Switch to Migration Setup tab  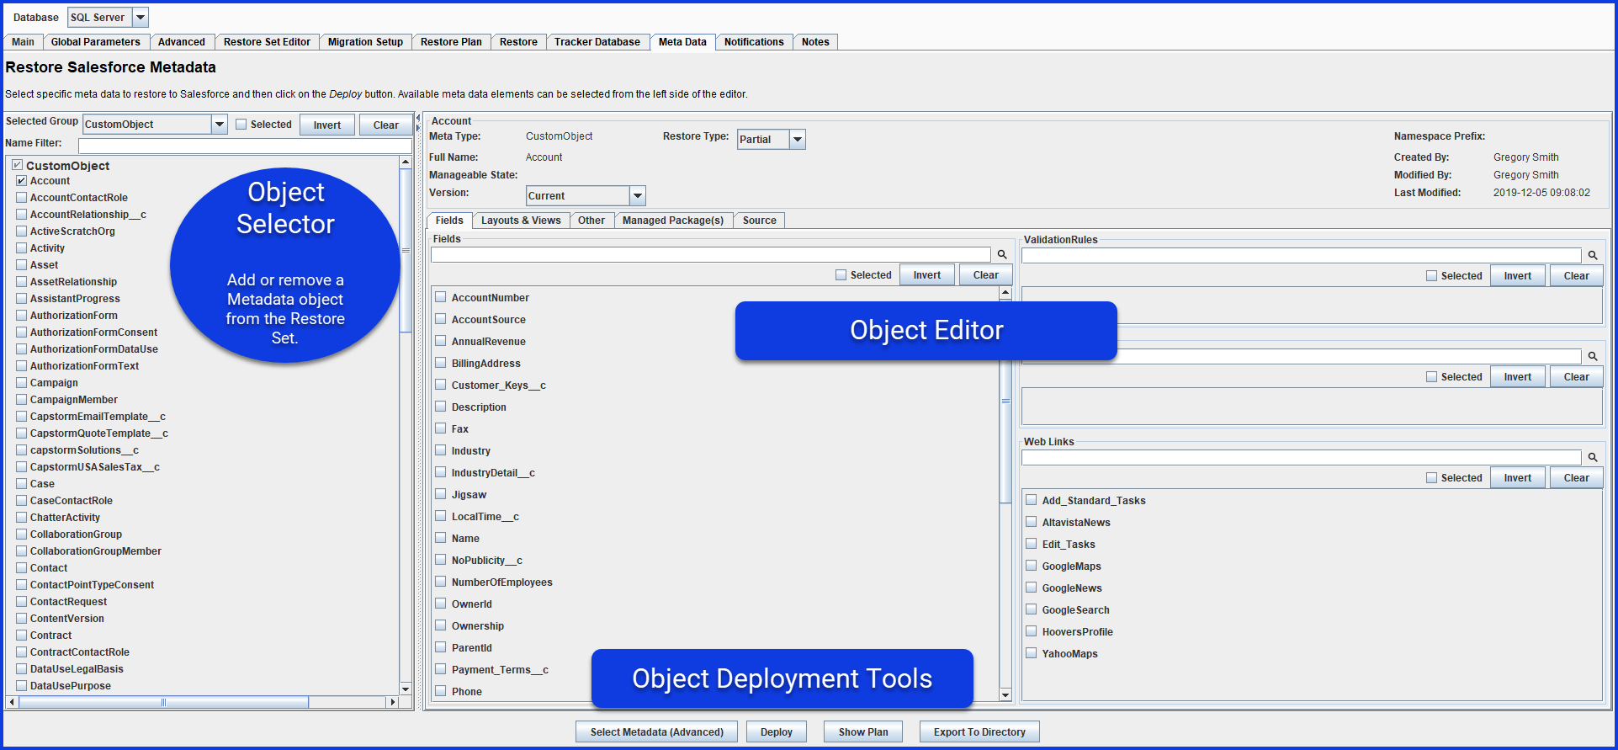coord(365,42)
